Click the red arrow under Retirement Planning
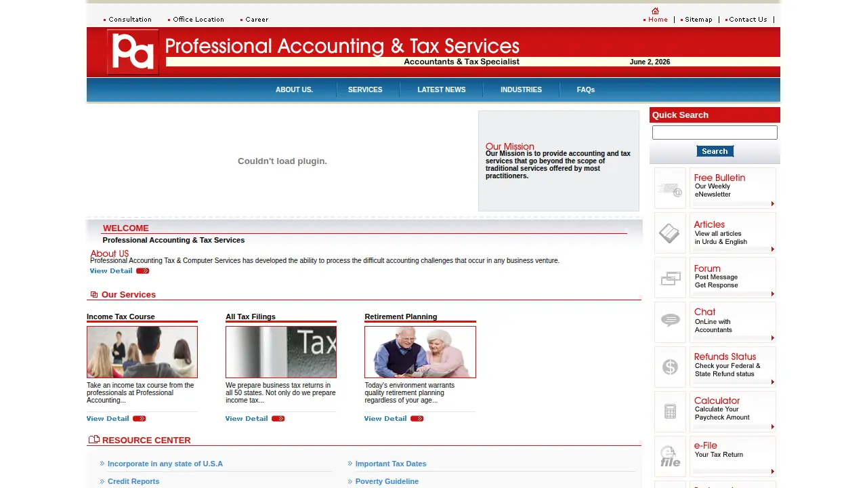Screen dimensions: 867x488 coord(417,419)
